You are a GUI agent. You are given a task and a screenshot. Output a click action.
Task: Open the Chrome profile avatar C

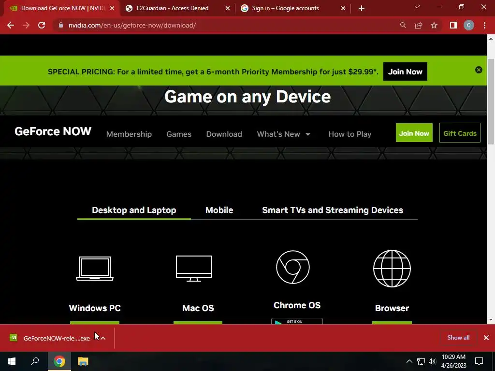[x=469, y=25]
